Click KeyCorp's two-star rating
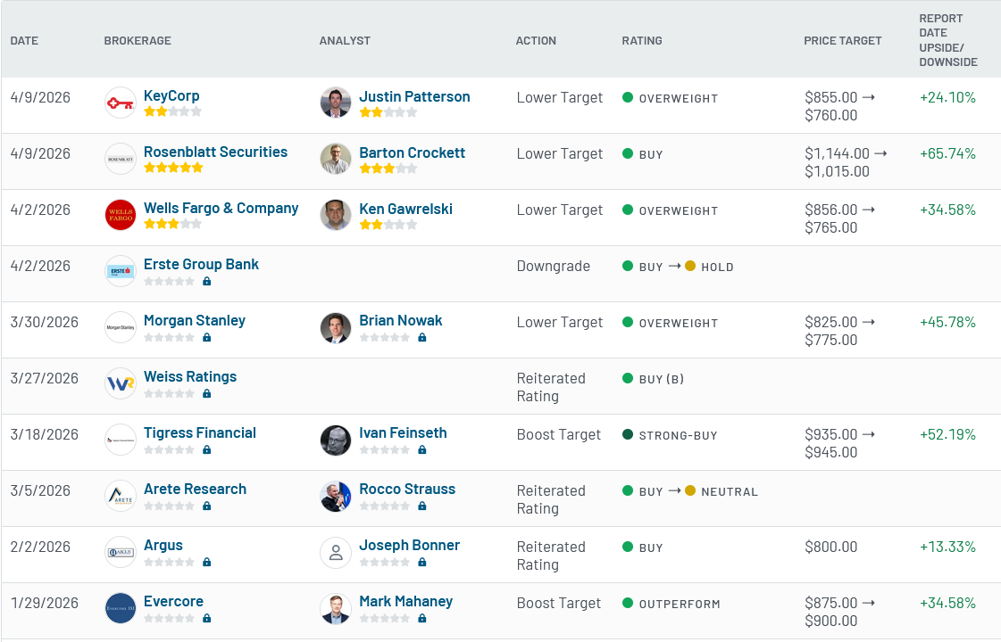Screen dimensions: 1001x642 173,111
